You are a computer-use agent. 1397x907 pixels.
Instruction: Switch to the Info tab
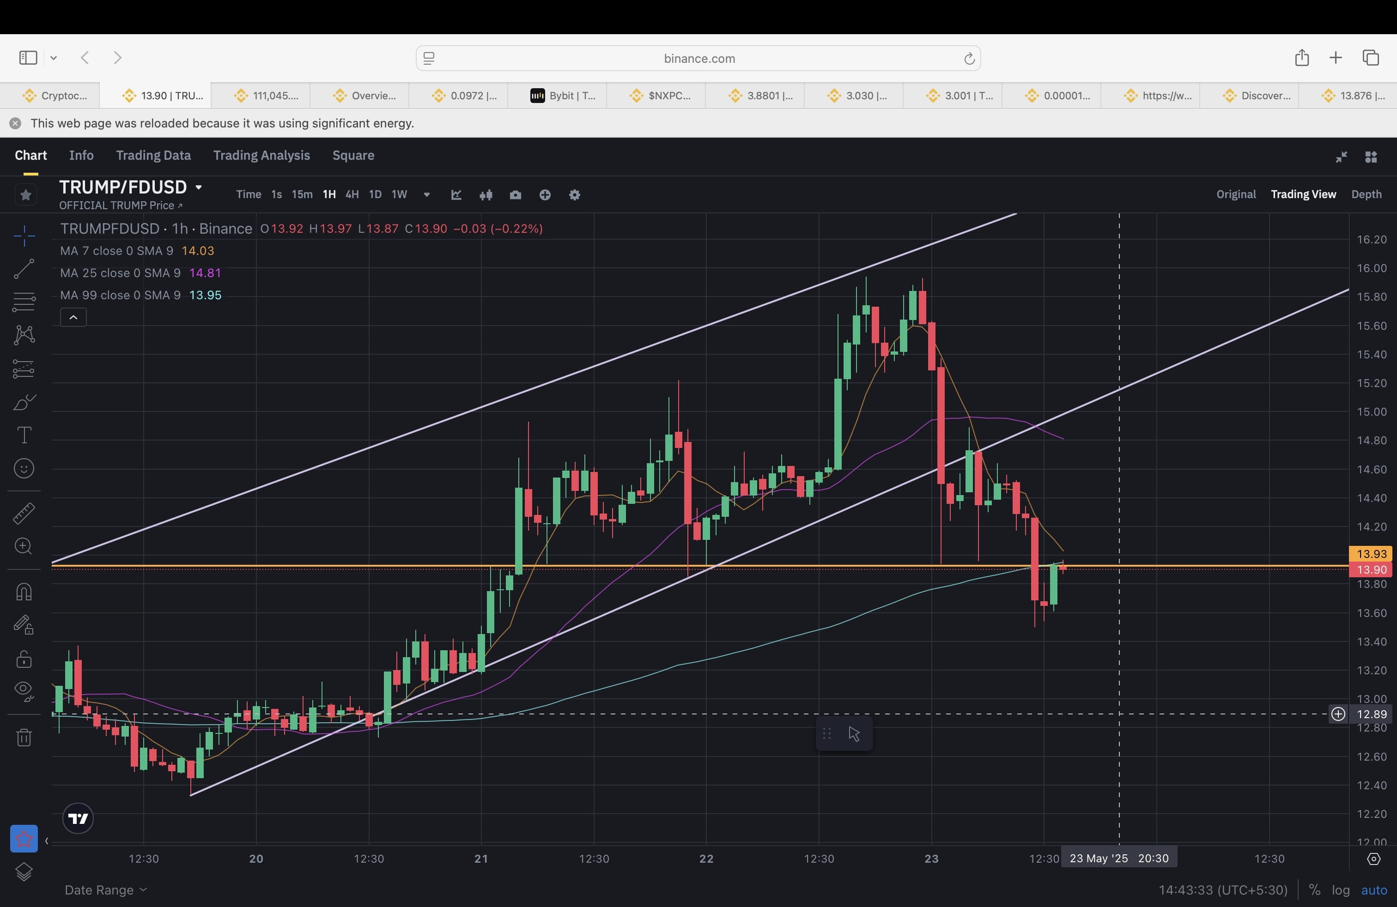pos(81,156)
